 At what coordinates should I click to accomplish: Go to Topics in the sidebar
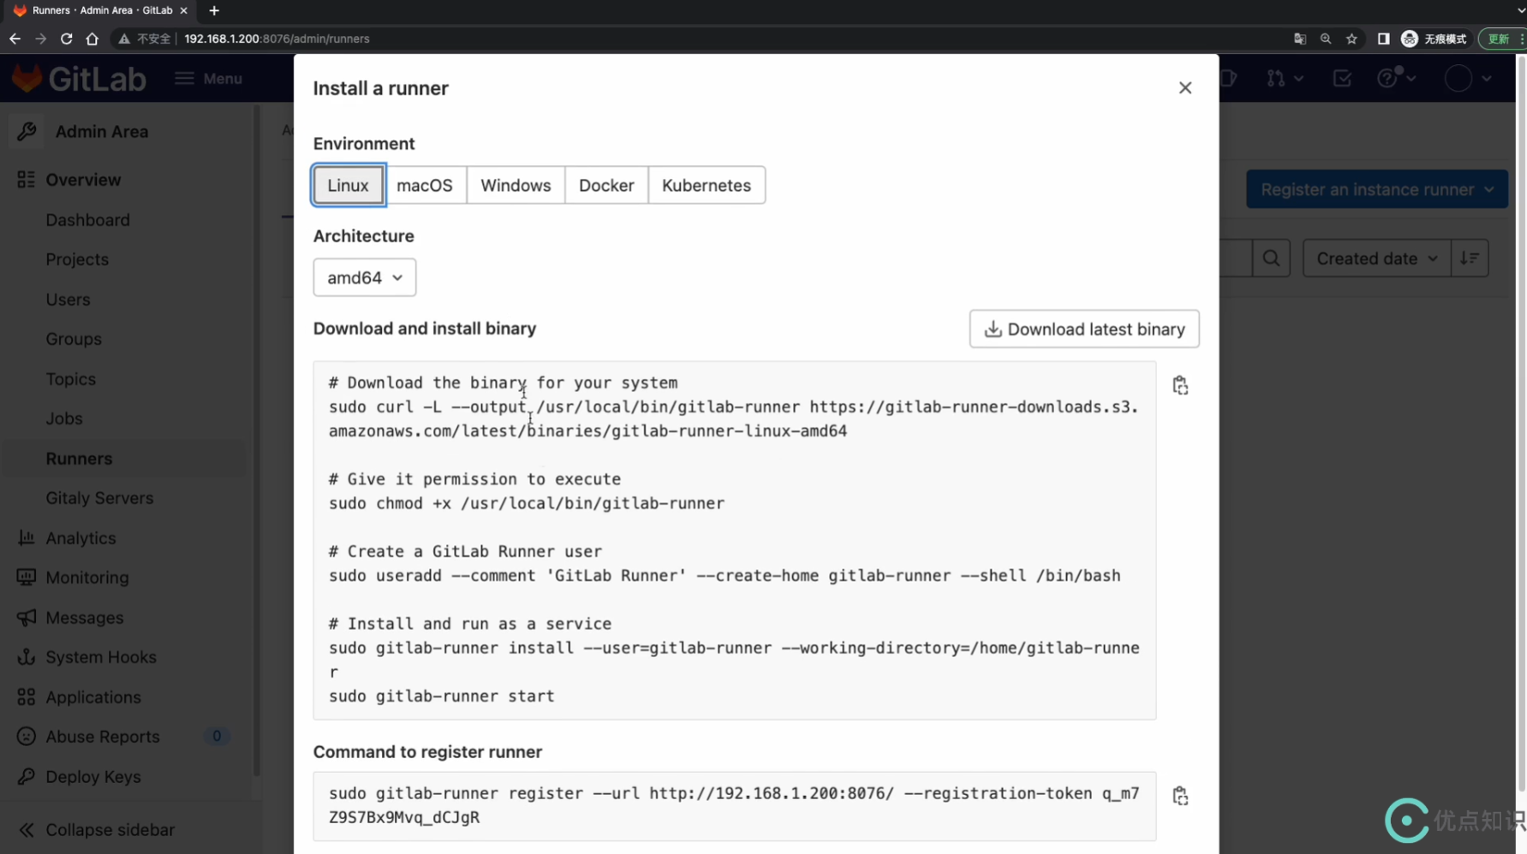[71, 379]
